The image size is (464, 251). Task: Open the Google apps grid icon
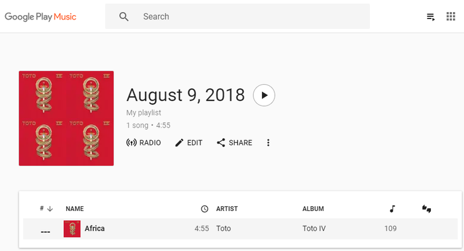[451, 17]
